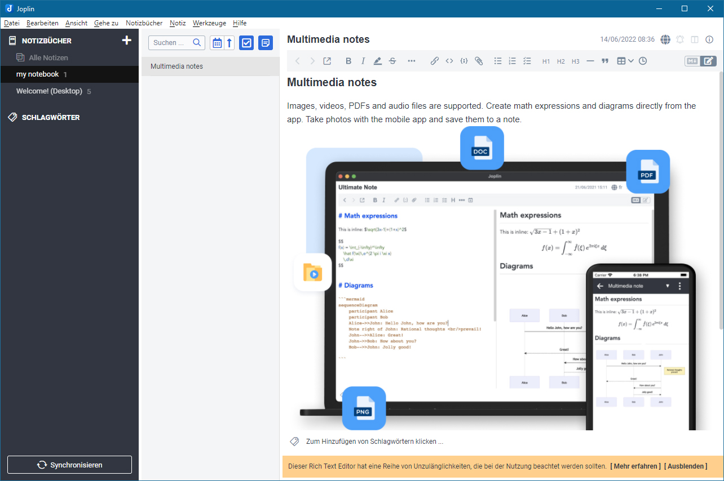Insert inline code

point(449,61)
